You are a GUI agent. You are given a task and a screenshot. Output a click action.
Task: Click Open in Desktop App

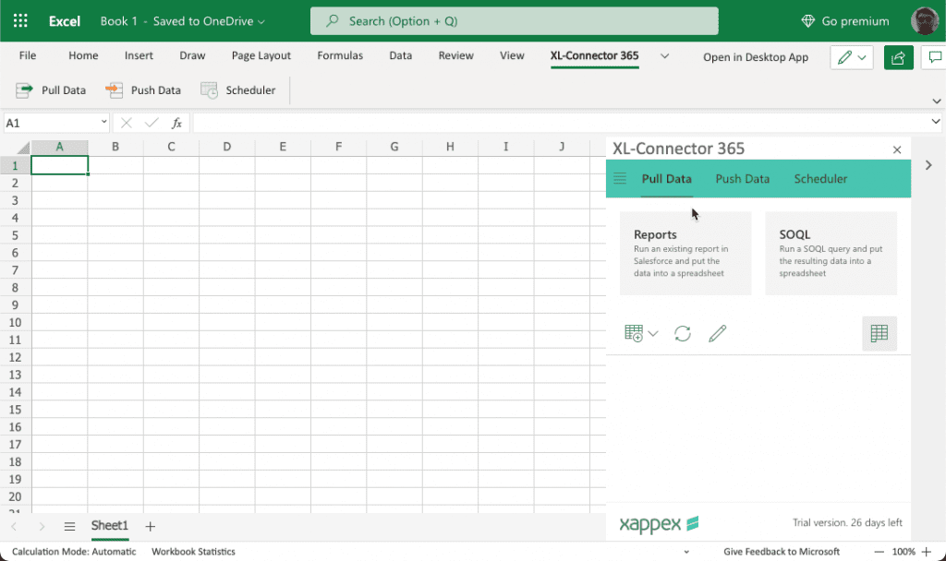click(x=755, y=57)
